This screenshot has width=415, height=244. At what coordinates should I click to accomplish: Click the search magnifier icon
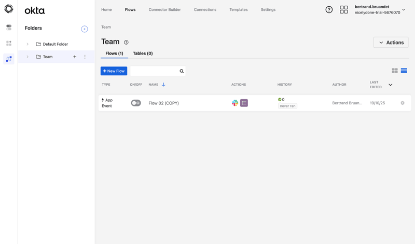pos(182,71)
